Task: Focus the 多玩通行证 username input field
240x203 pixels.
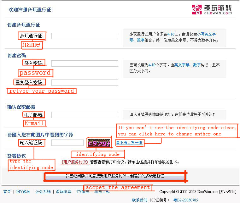Action: (x=85, y=36)
